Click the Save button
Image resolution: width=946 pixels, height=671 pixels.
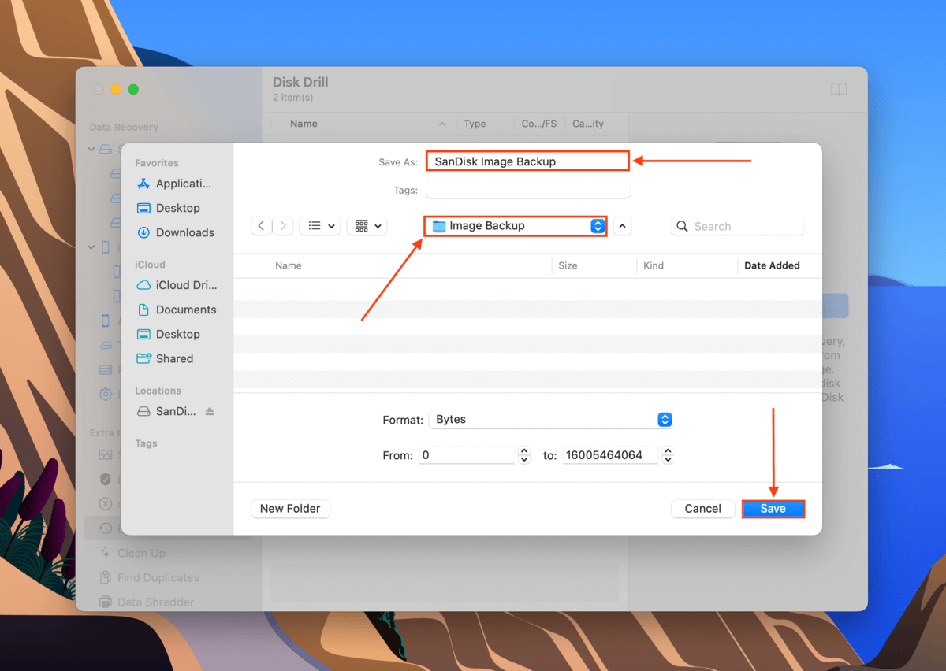(x=773, y=509)
